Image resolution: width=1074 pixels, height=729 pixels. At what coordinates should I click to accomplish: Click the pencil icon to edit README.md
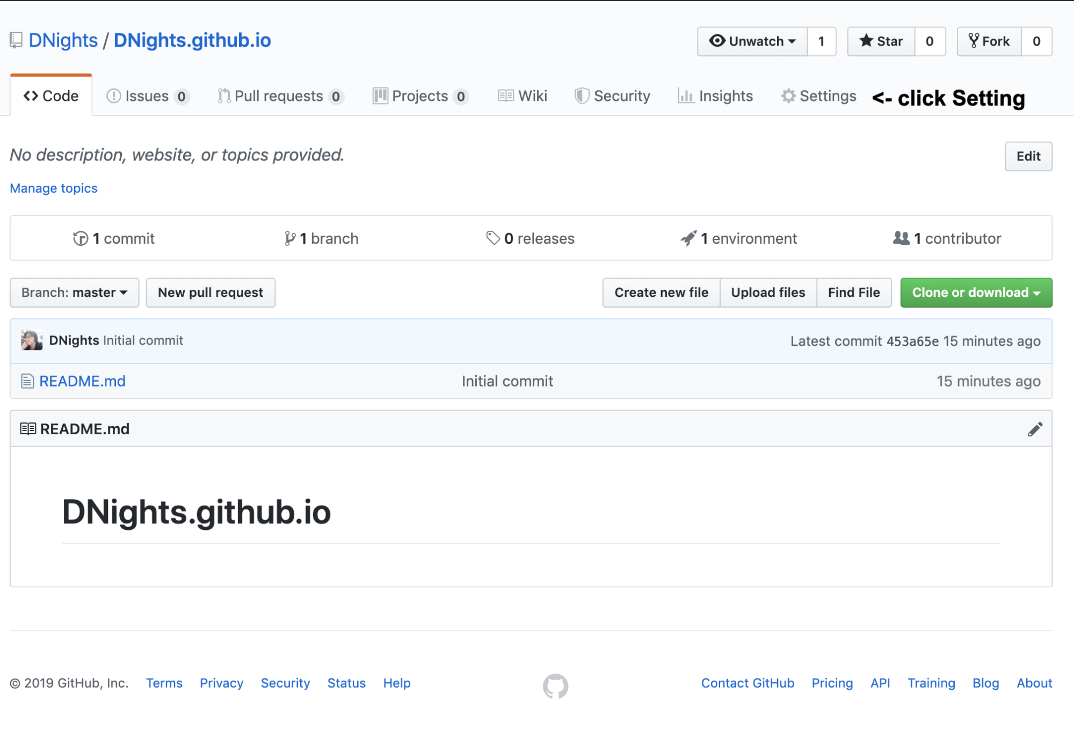click(1034, 428)
